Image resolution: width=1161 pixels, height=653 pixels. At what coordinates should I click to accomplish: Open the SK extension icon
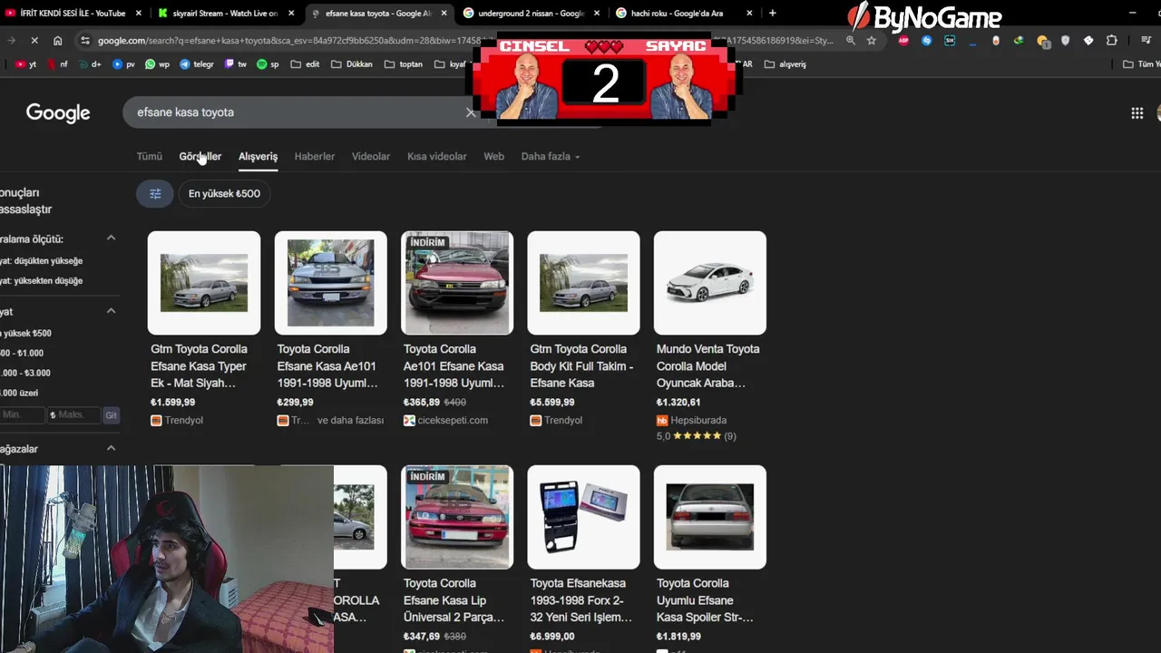coord(950,41)
